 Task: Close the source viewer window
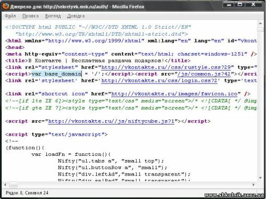tap(253, 4)
